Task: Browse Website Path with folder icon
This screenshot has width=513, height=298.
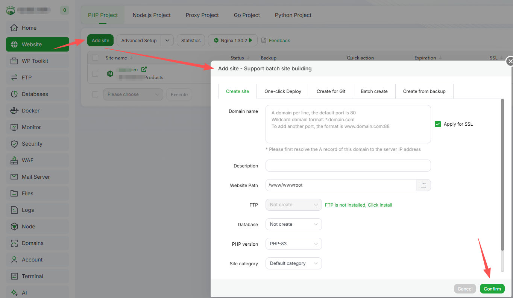Action: pos(423,185)
